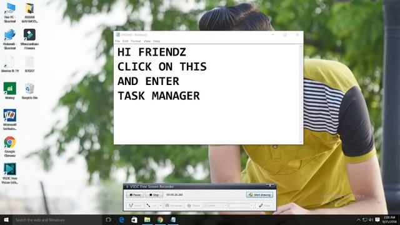
Task: Select the green Money app desktop icon
Action: [10, 91]
